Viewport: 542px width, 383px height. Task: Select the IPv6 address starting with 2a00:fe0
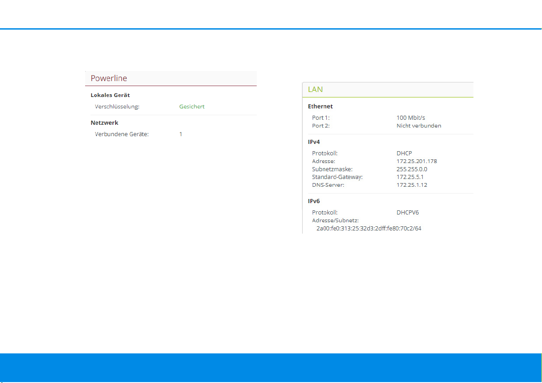tap(369, 228)
